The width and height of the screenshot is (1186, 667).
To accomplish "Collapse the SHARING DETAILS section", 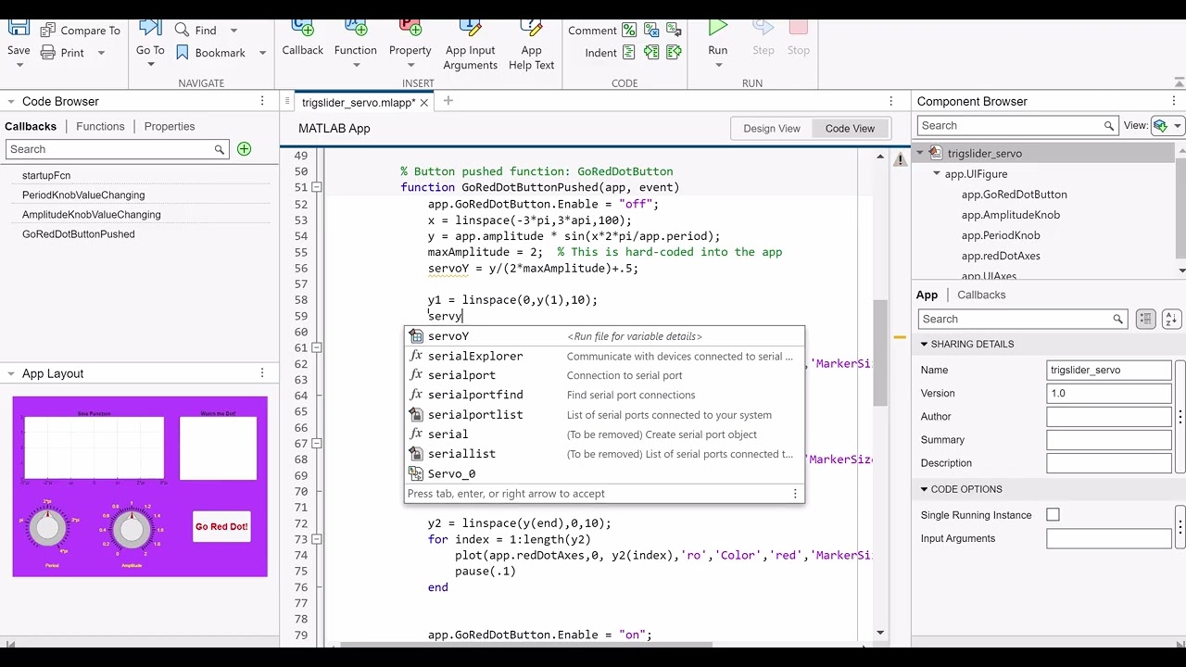I will pyautogui.click(x=924, y=345).
